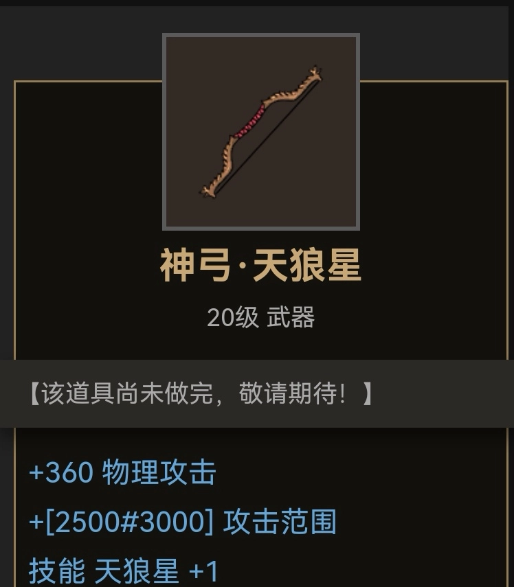Click the 武器 item type label
Viewport: 514px width, 587px height.
click(291, 317)
